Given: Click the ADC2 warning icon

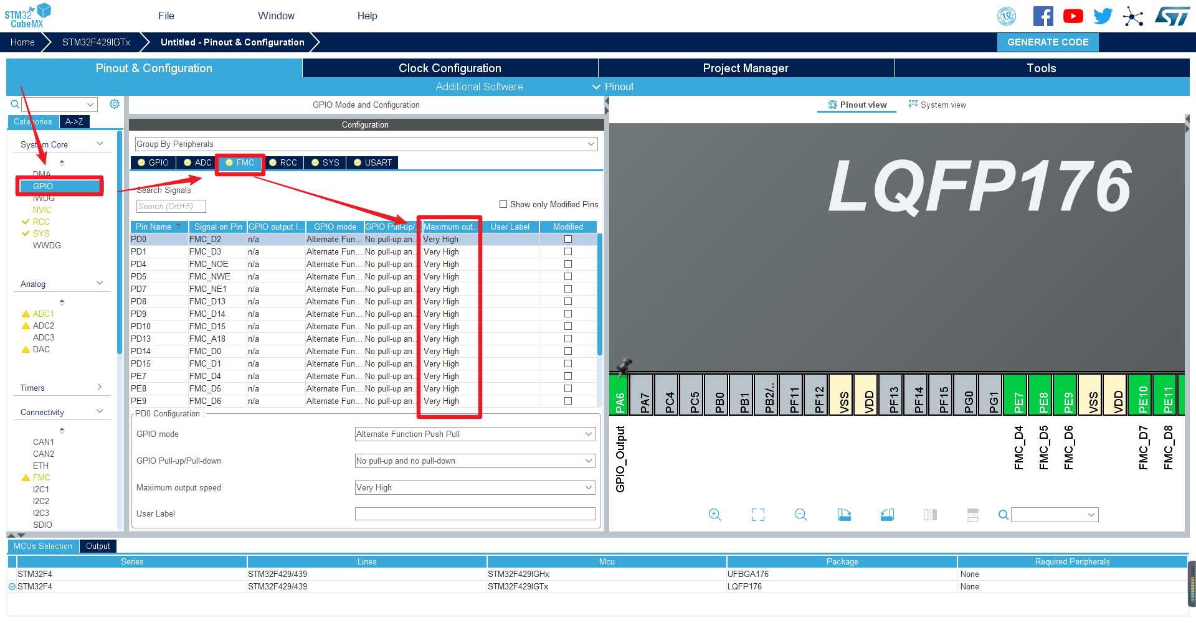Looking at the screenshot, I should [x=26, y=326].
